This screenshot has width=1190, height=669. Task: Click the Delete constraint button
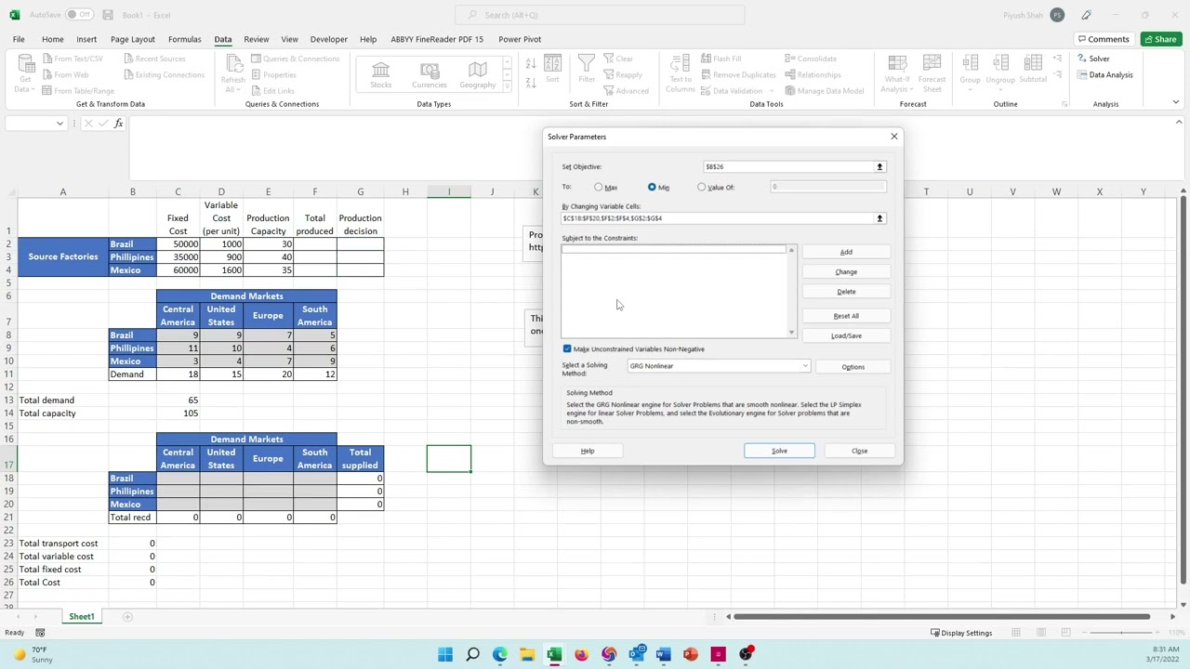[846, 292]
